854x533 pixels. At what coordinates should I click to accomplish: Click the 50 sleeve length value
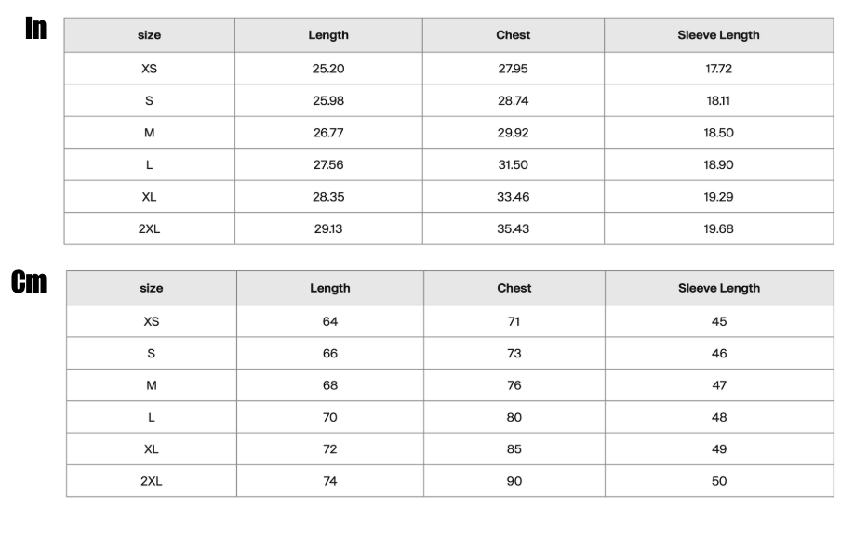point(719,481)
